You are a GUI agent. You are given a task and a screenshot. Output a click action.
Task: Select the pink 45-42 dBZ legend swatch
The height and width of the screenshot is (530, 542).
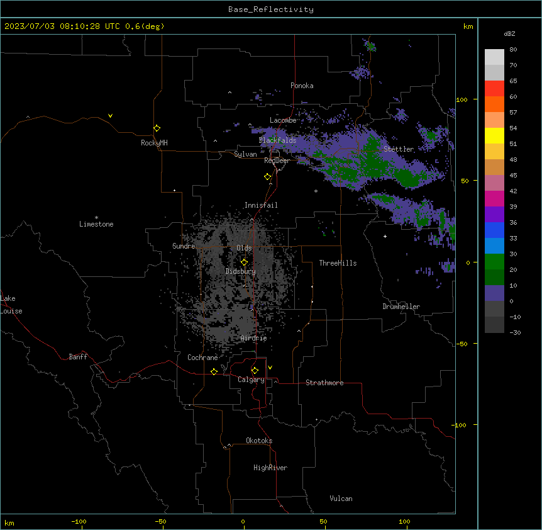[x=494, y=183]
